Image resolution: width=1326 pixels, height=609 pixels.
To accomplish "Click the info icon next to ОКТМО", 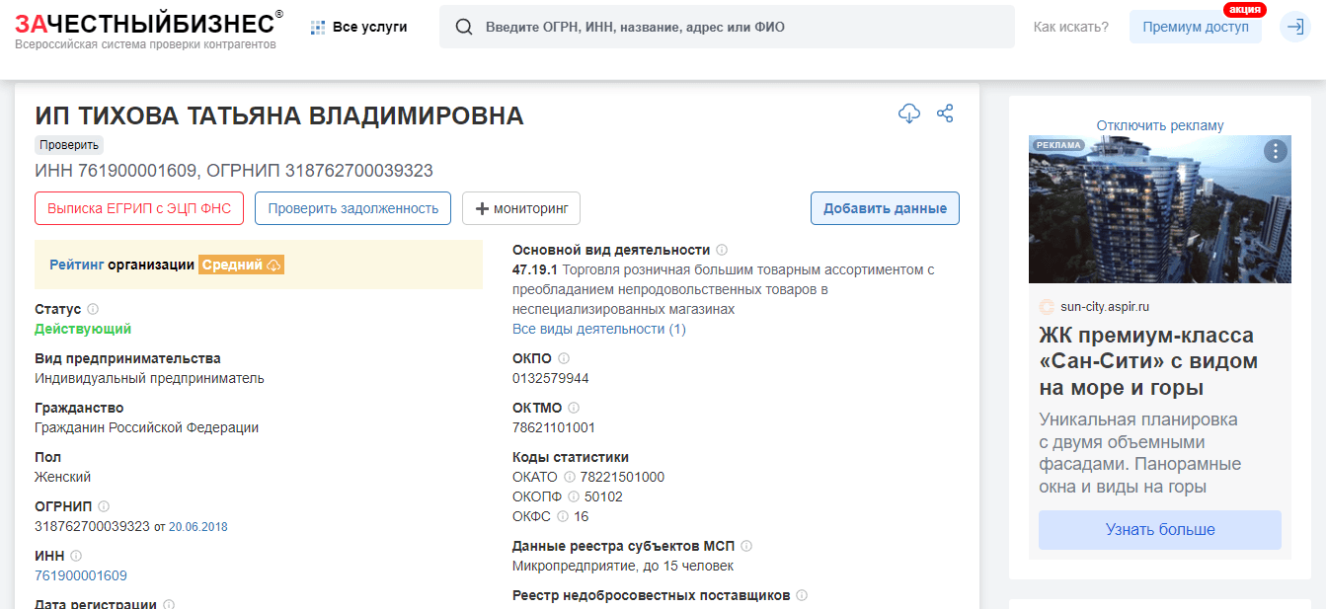I will pos(573,407).
